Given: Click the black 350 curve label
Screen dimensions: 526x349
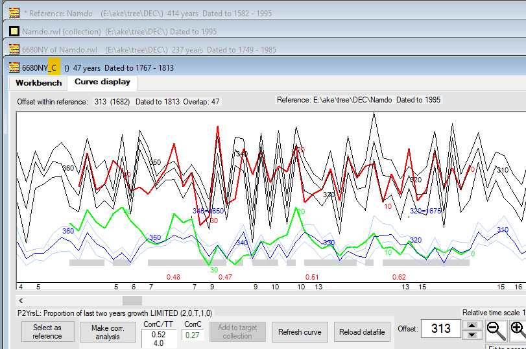Looking at the screenshot, I should click(x=155, y=162).
